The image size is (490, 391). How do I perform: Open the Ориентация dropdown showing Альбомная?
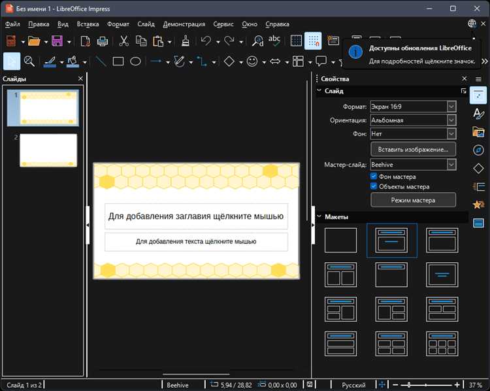click(413, 120)
